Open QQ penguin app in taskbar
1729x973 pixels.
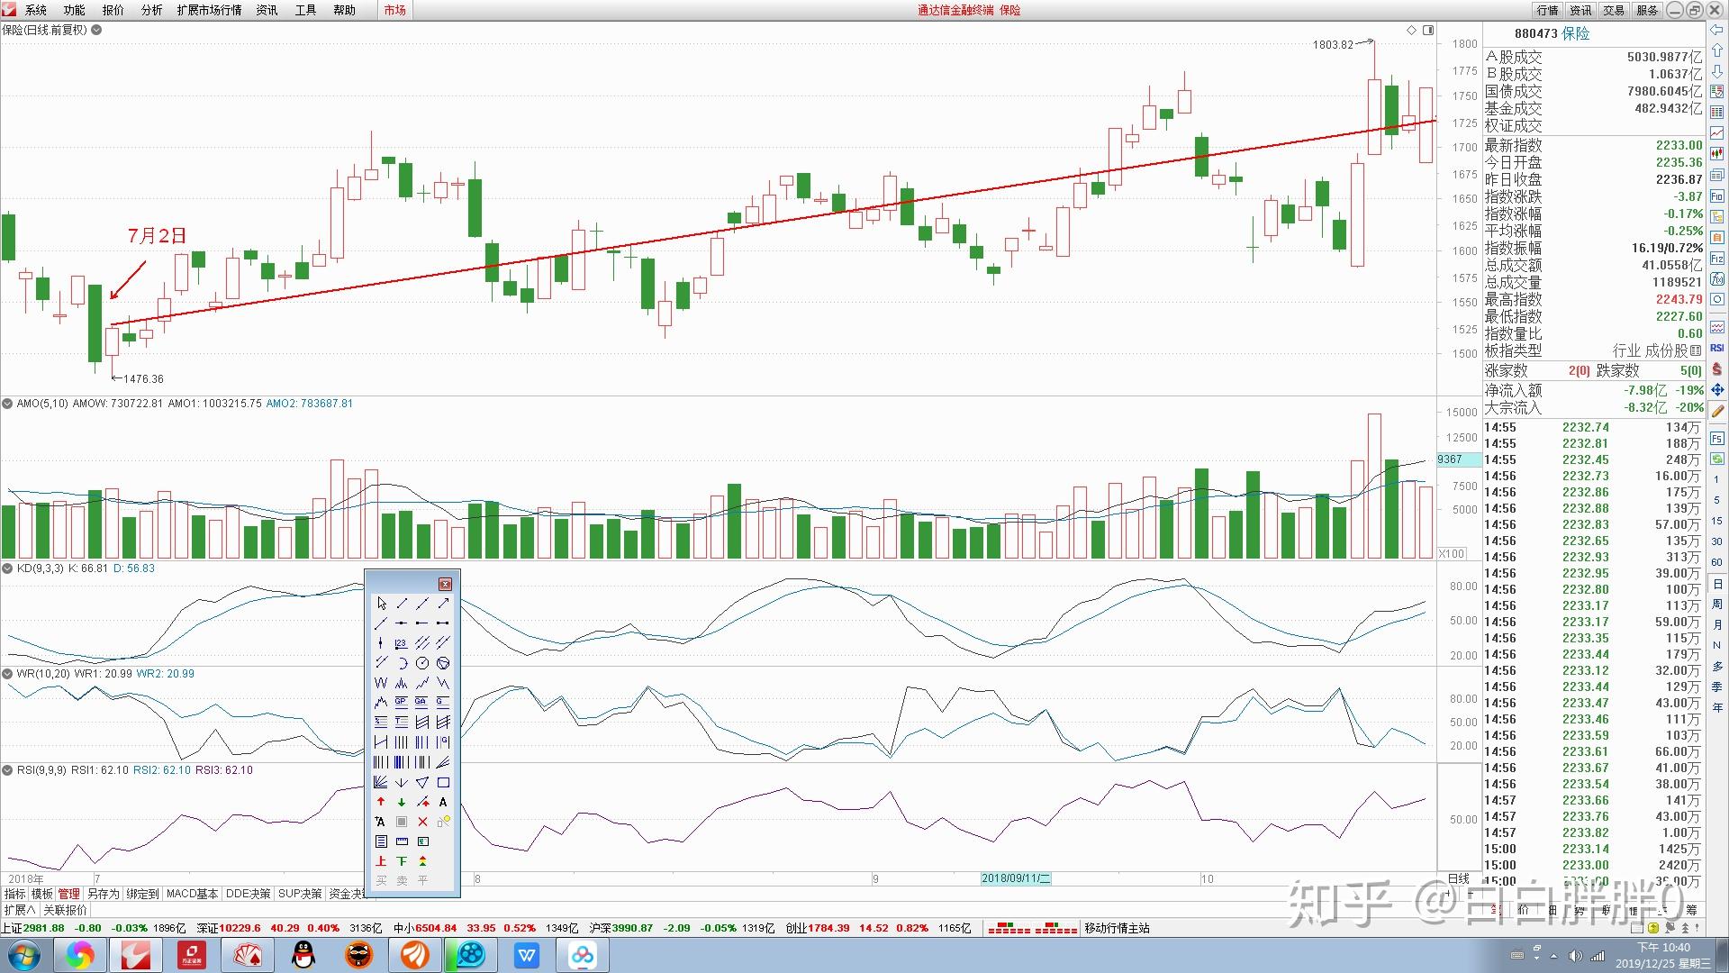304,955
